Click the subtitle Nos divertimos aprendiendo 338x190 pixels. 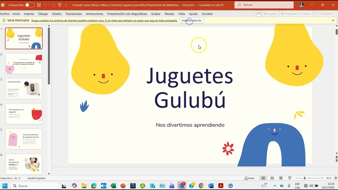(x=190, y=125)
